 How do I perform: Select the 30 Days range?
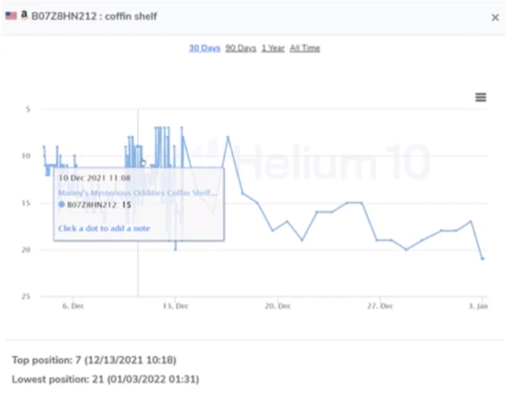coord(204,48)
